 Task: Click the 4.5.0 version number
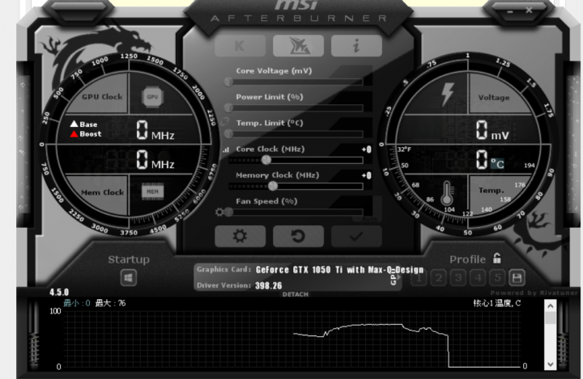(x=59, y=293)
